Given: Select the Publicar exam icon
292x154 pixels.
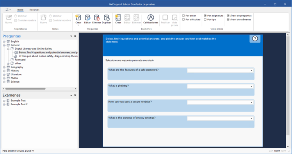Looking at the screenshot, I should click(165, 19).
